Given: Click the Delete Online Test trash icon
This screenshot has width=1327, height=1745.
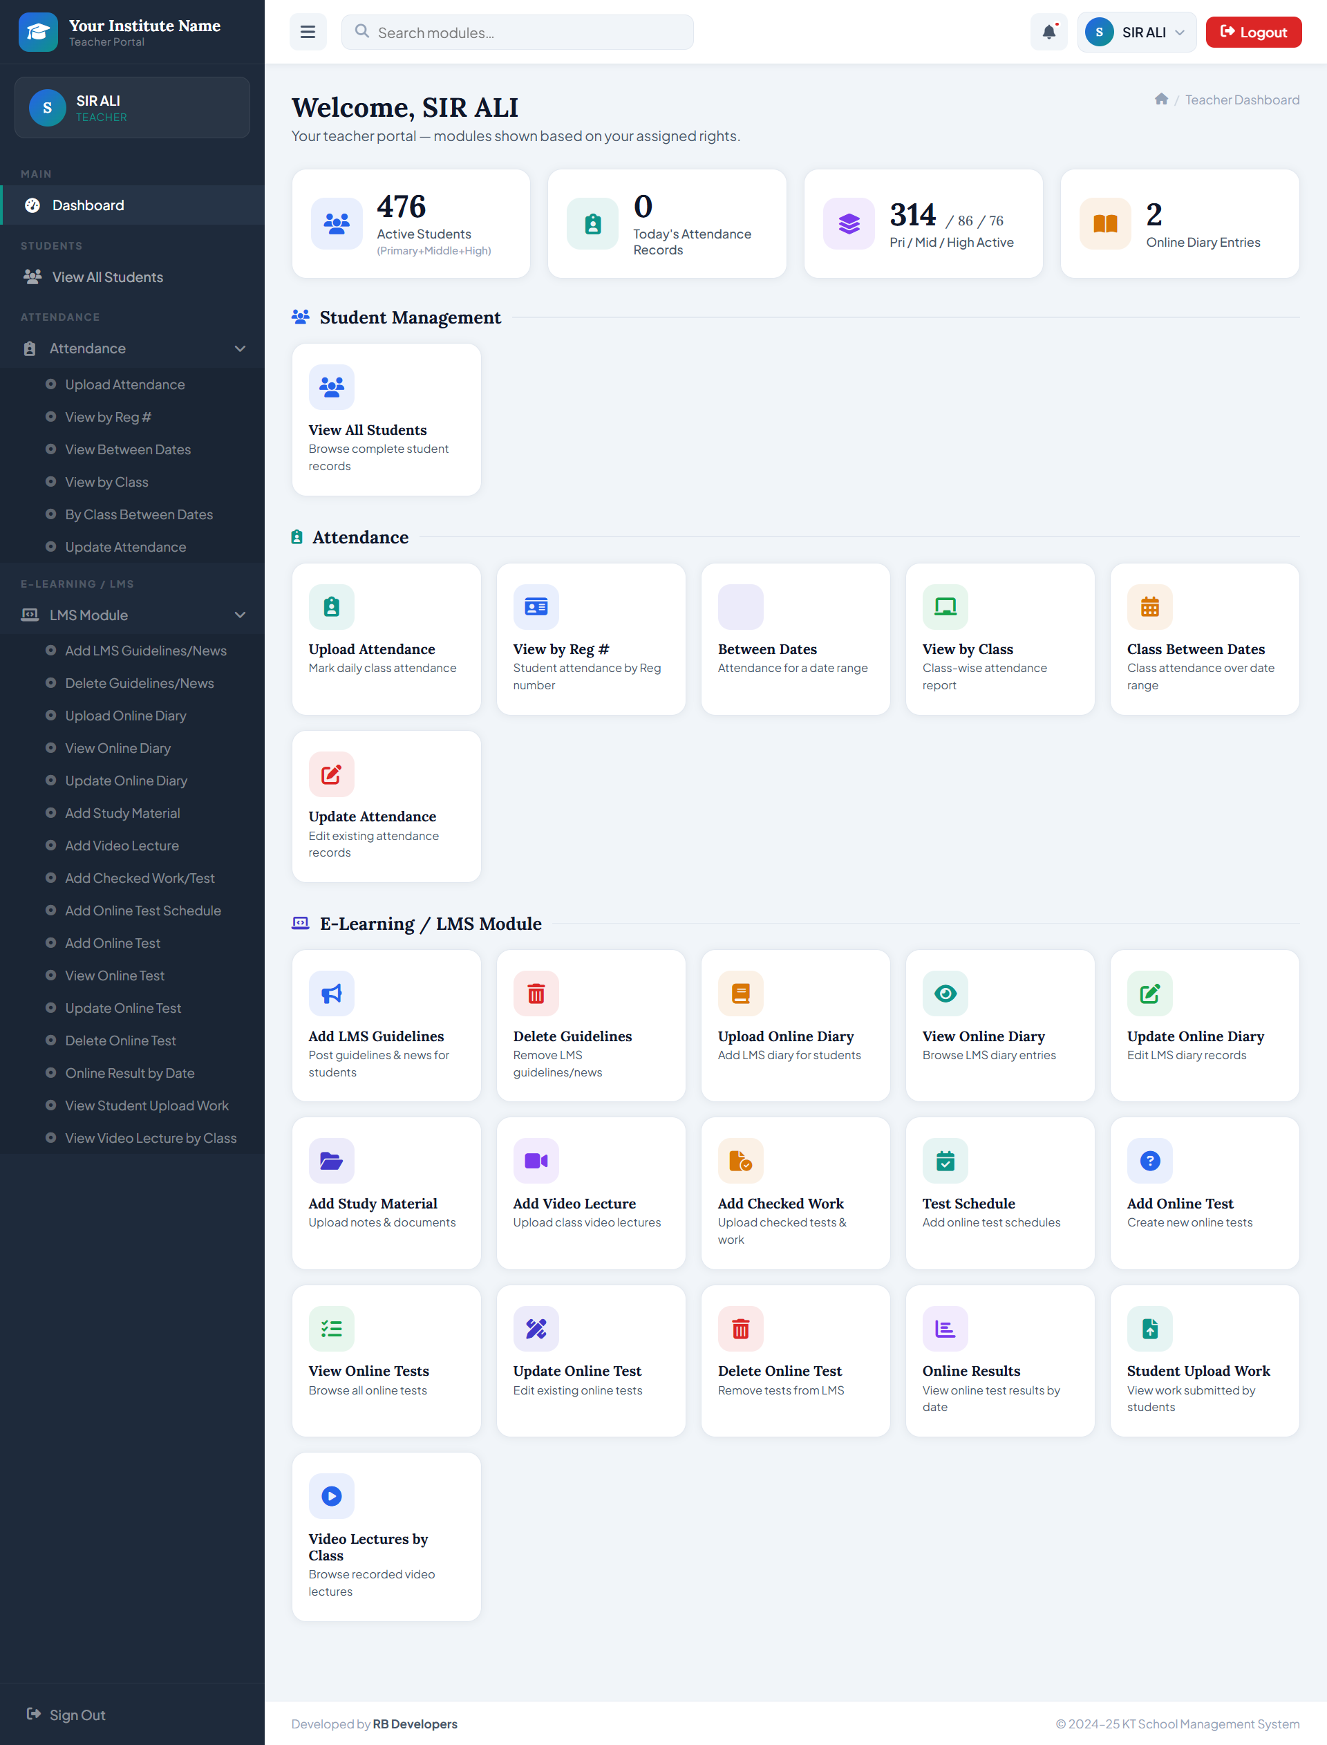Looking at the screenshot, I should click(x=741, y=1329).
